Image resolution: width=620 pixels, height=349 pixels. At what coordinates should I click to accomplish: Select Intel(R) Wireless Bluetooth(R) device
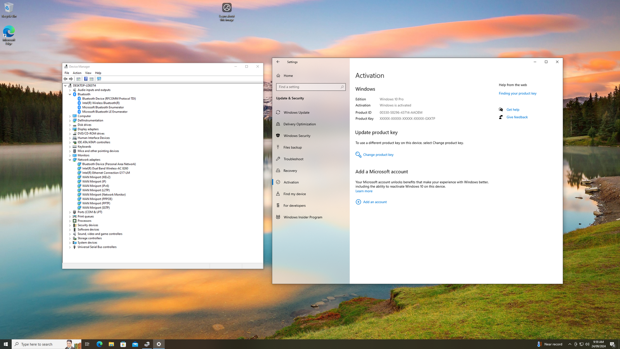pos(101,103)
